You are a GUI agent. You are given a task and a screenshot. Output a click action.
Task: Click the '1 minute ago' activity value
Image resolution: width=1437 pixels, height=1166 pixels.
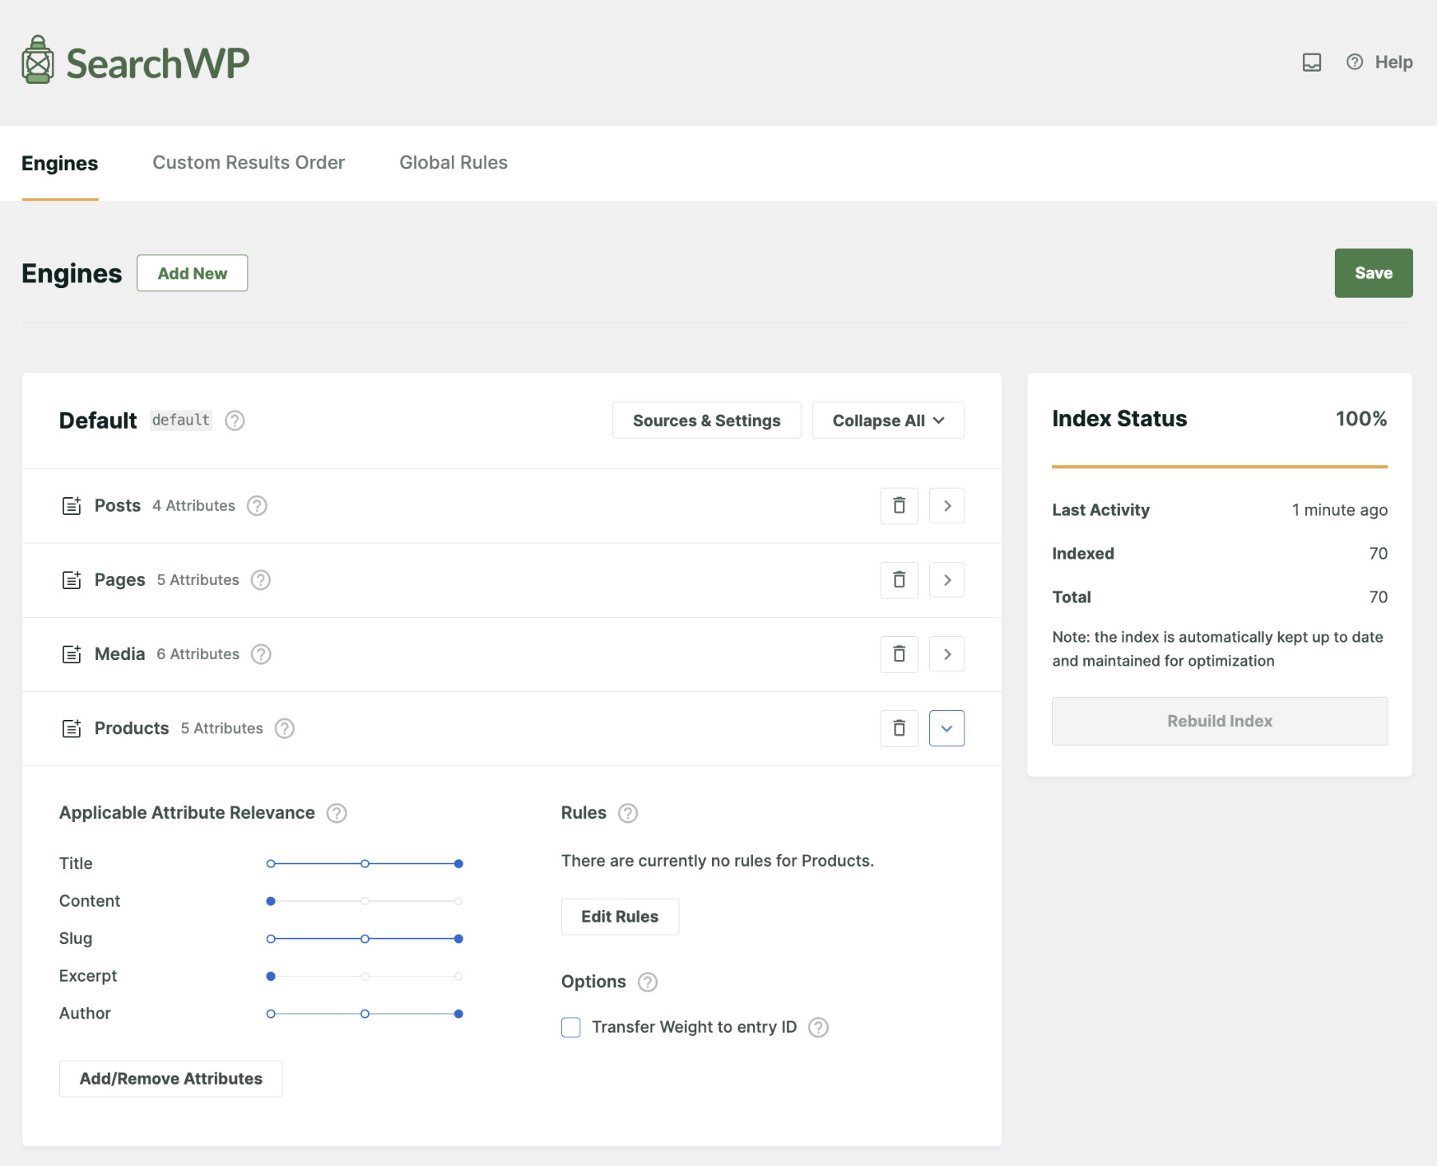(x=1340, y=510)
